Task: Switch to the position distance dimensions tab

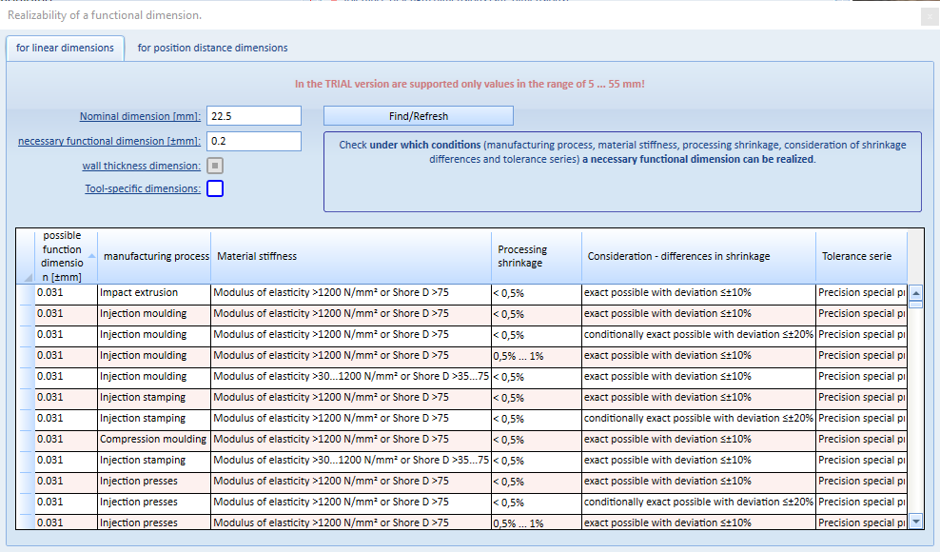Action: (x=212, y=48)
